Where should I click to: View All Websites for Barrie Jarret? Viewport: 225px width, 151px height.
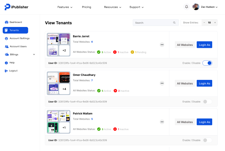(x=185, y=45)
